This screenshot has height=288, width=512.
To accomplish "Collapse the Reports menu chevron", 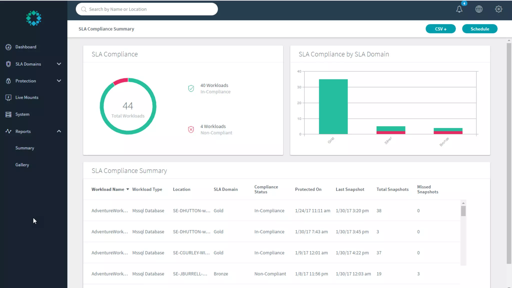I will point(59,131).
